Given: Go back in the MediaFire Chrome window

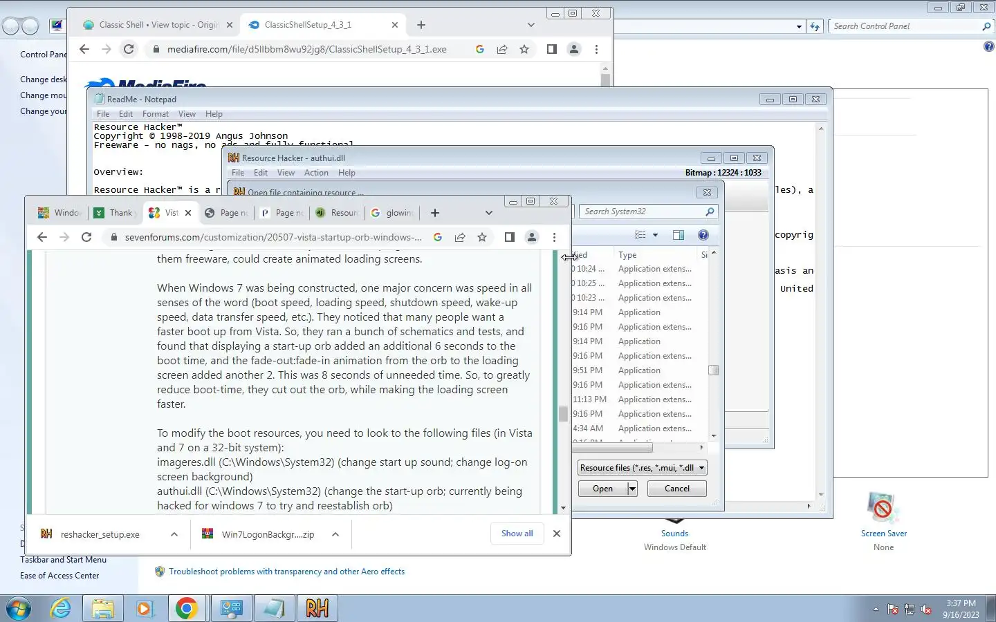Looking at the screenshot, I should tap(84, 49).
